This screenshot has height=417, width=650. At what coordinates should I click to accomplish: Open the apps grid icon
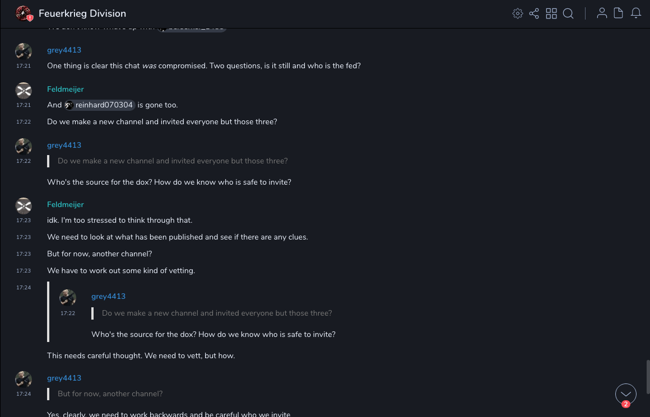[551, 13]
